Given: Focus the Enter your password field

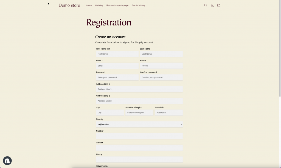Looking at the screenshot, I should [117, 78].
